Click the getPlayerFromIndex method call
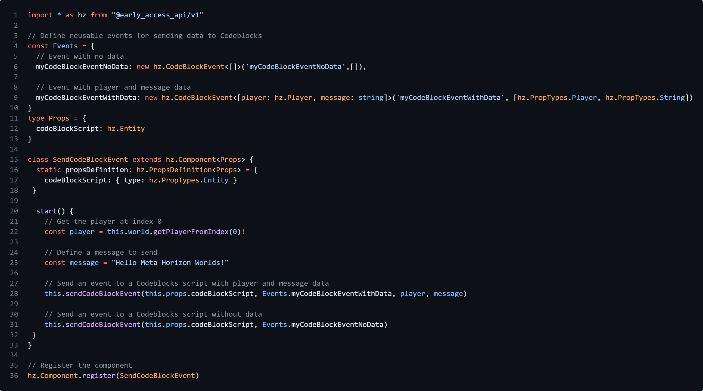Image resolution: width=703 pixels, height=391 pixels. [191, 232]
